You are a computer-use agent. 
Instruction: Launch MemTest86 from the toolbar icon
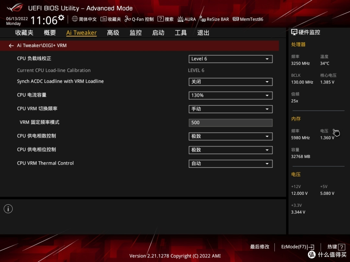click(236, 19)
